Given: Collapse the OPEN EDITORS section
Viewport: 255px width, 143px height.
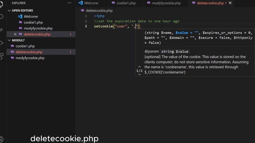Looking at the screenshot, I should coord(9,11).
